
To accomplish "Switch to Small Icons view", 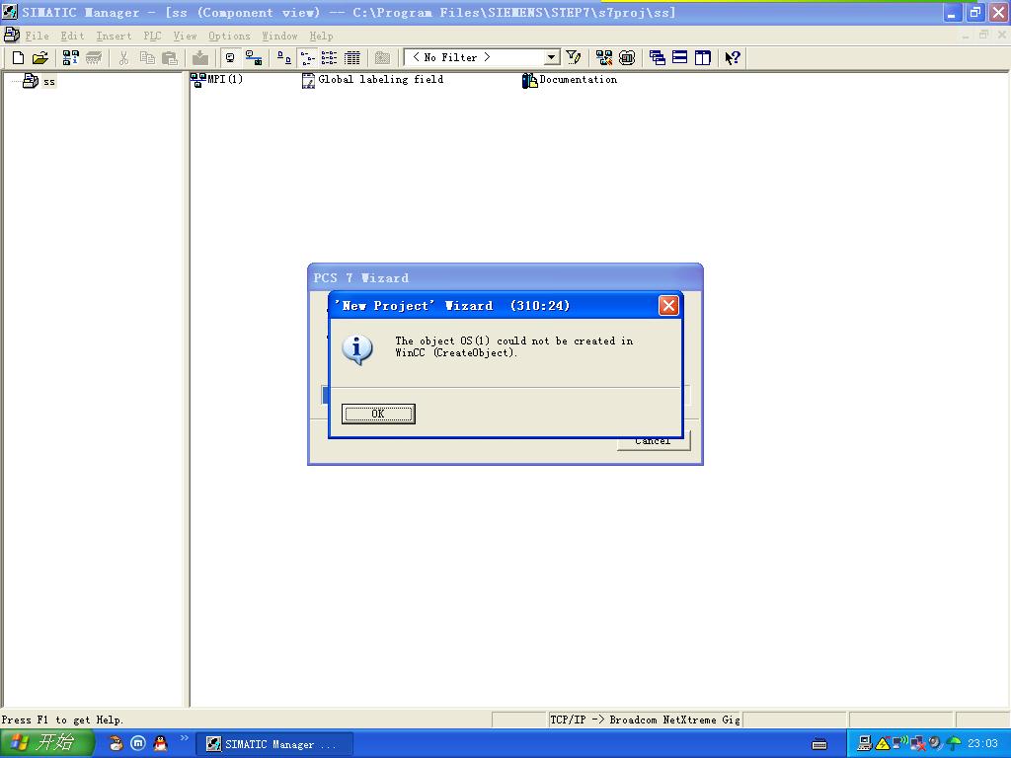I will point(308,58).
